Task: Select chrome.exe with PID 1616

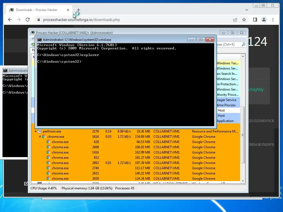Action: coord(135,136)
